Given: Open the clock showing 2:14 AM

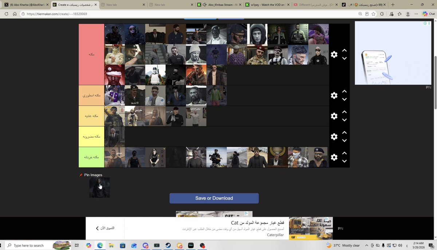Looking at the screenshot, I should [x=419, y=245].
